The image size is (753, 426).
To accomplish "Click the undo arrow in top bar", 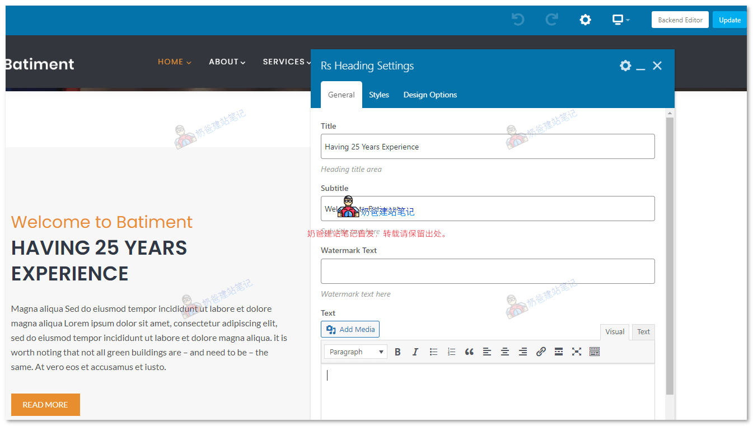I will 518,20.
